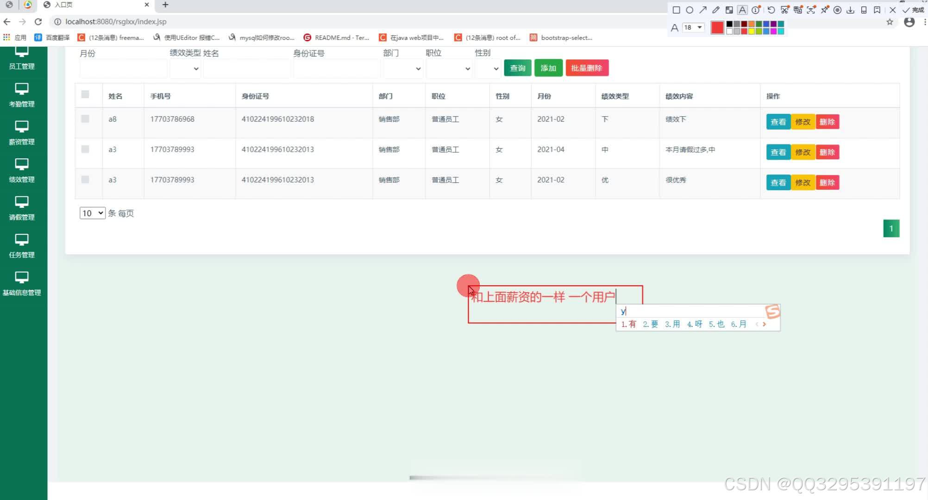This screenshot has height=500, width=928.
Task: Pick the yellow color swatch
Action: point(752,31)
